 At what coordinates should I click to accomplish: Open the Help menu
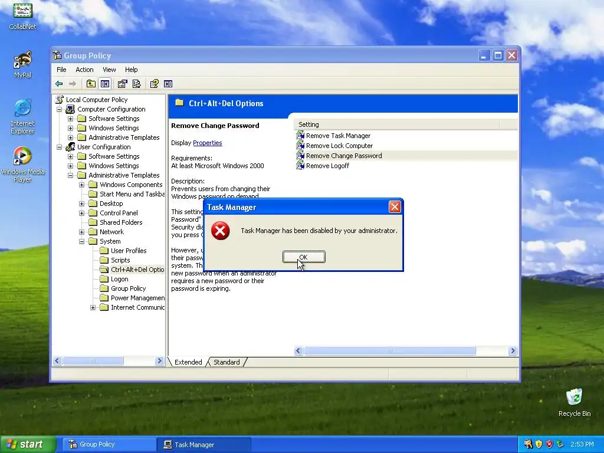(131, 70)
